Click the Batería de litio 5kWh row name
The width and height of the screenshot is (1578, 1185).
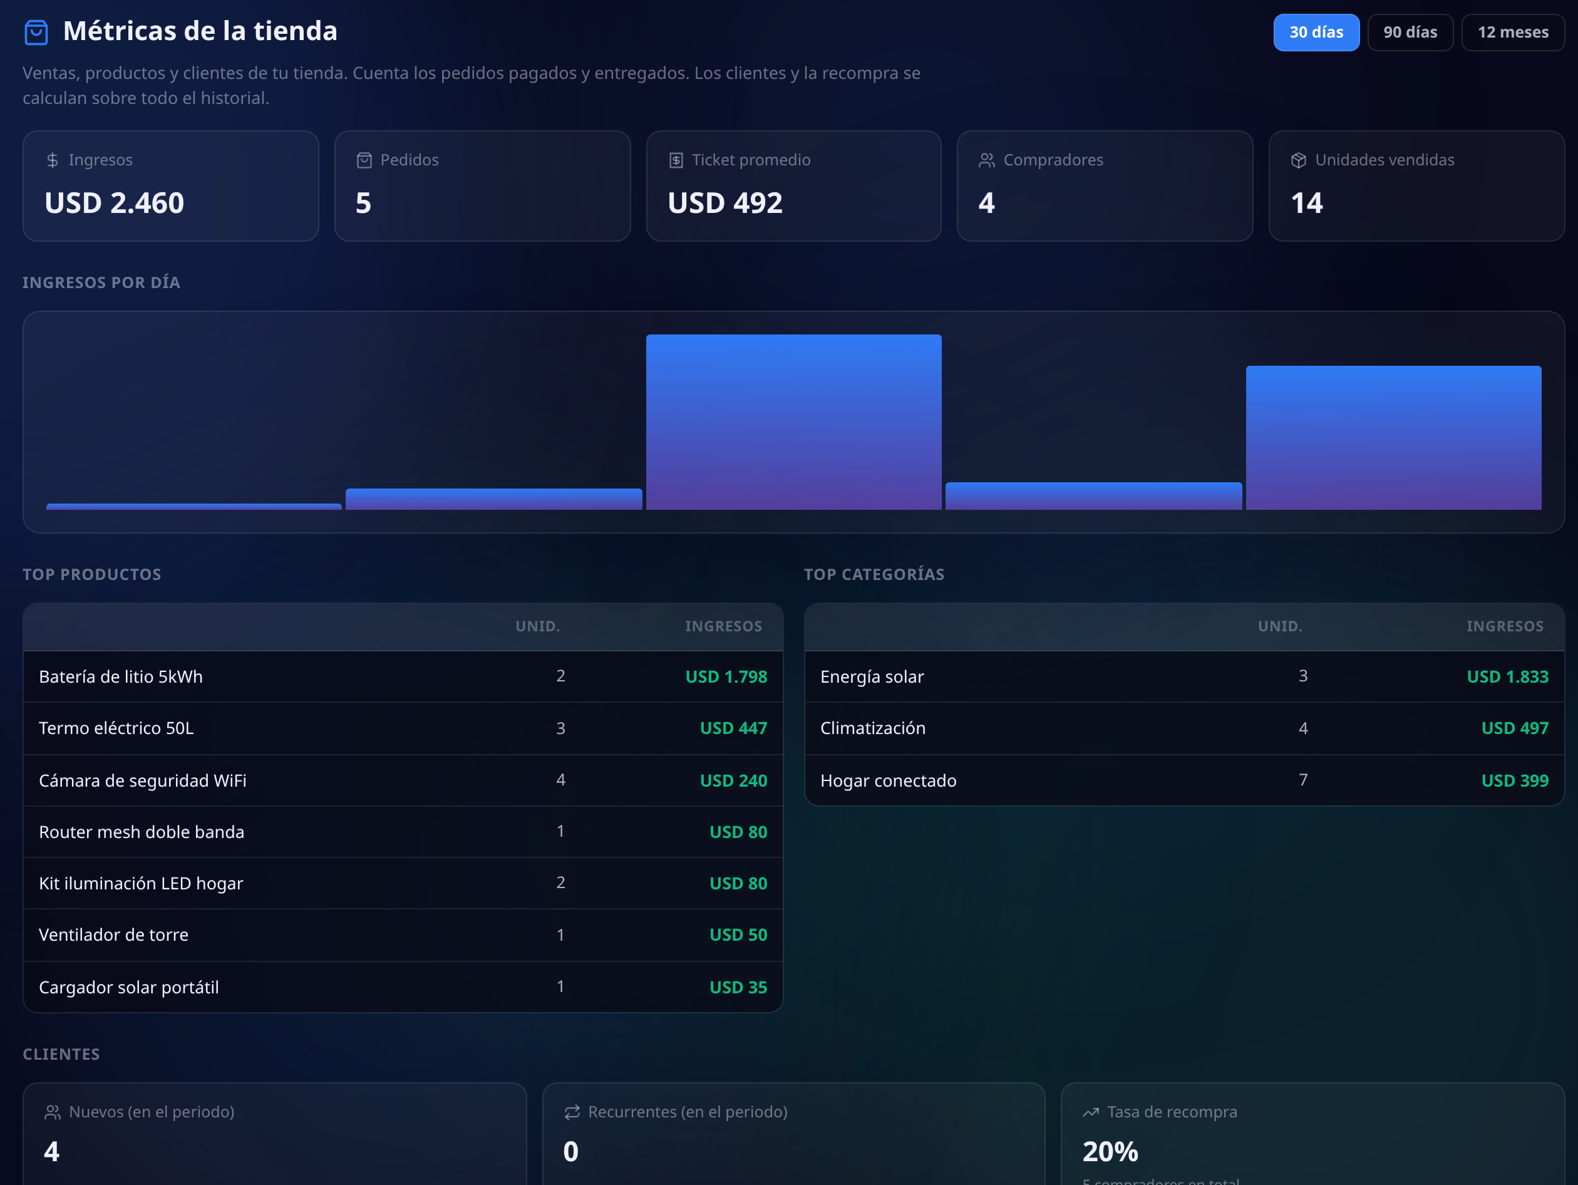pyautogui.click(x=121, y=676)
